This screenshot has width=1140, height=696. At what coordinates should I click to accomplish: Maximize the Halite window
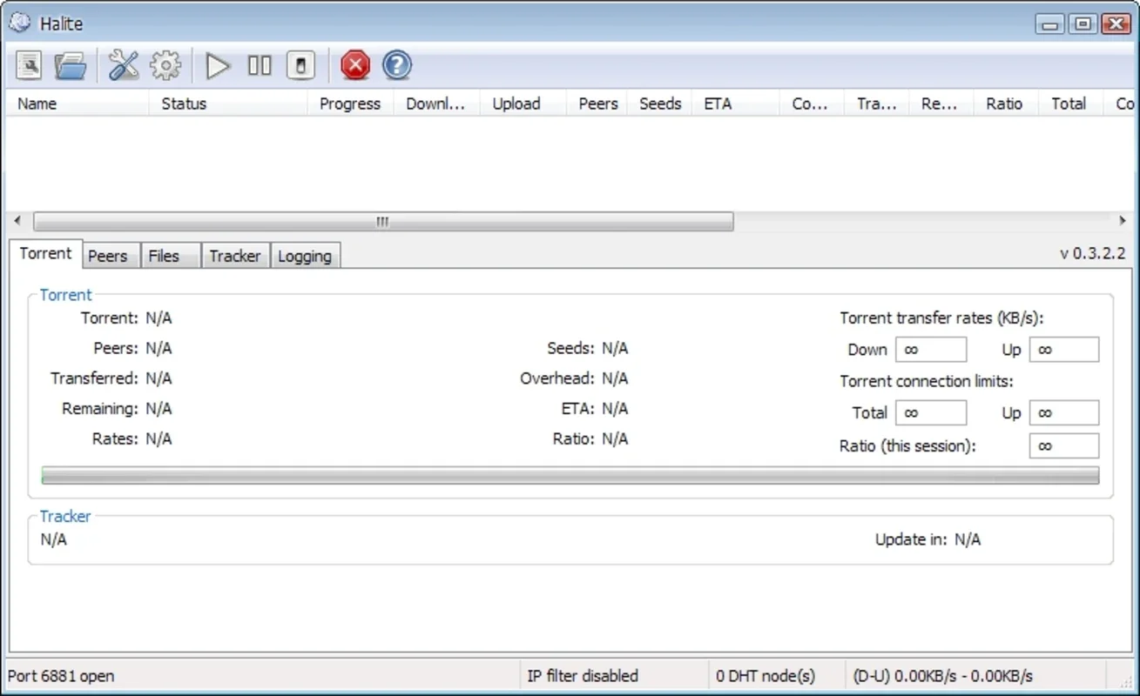pyautogui.click(x=1083, y=24)
